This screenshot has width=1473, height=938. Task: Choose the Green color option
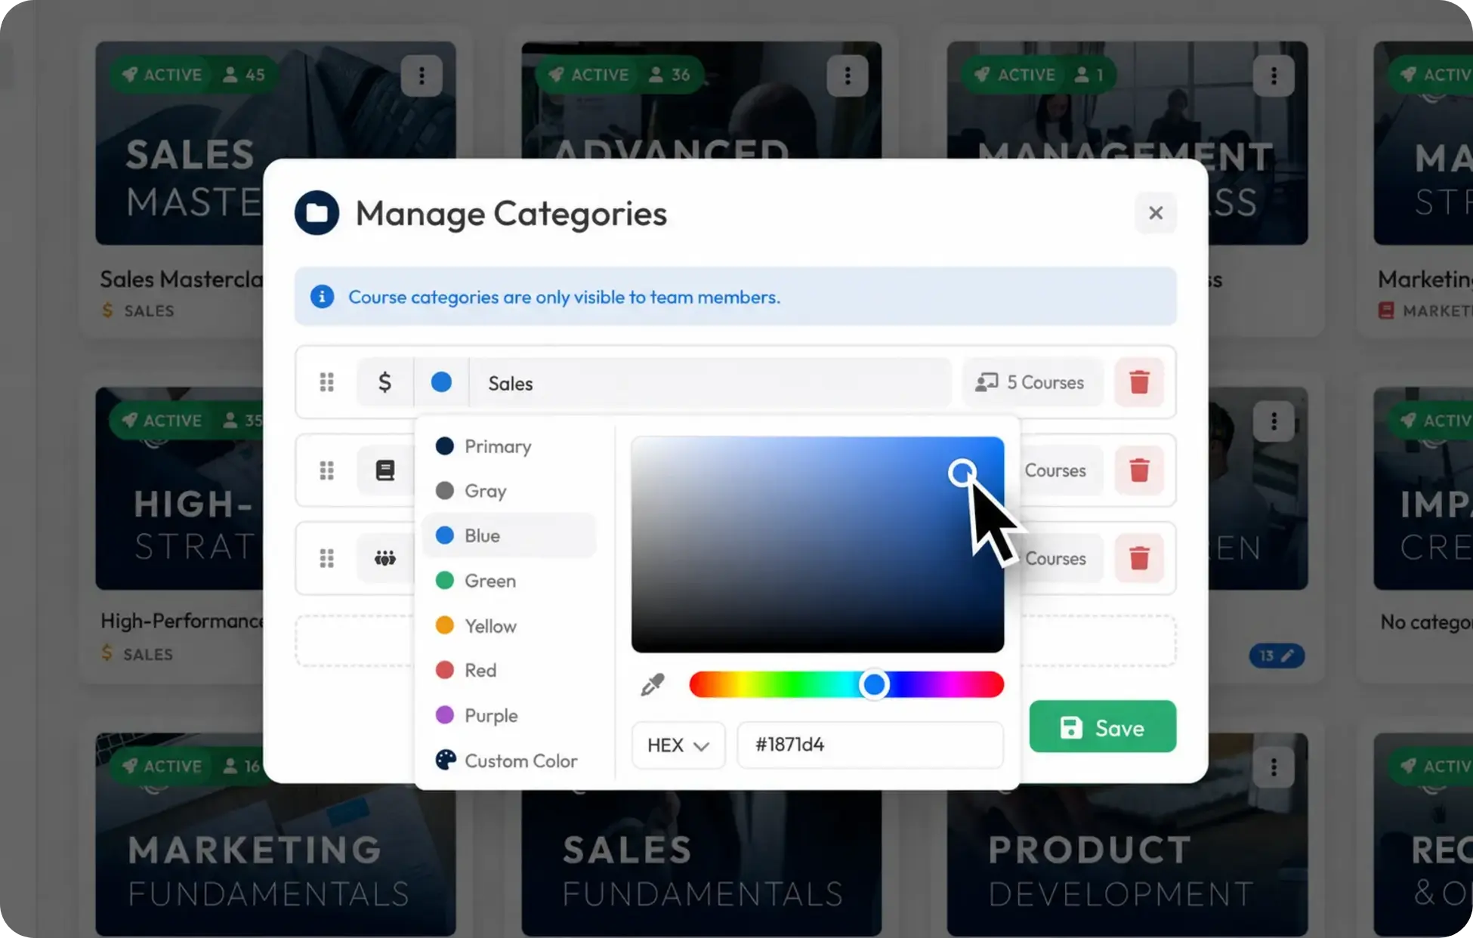pyautogui.click(x=509, y=581)
